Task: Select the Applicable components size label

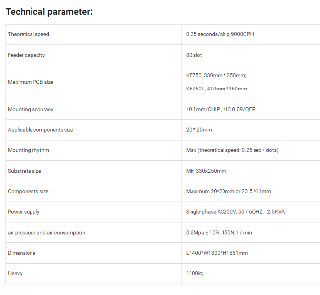Action: (x=40, y=130)
